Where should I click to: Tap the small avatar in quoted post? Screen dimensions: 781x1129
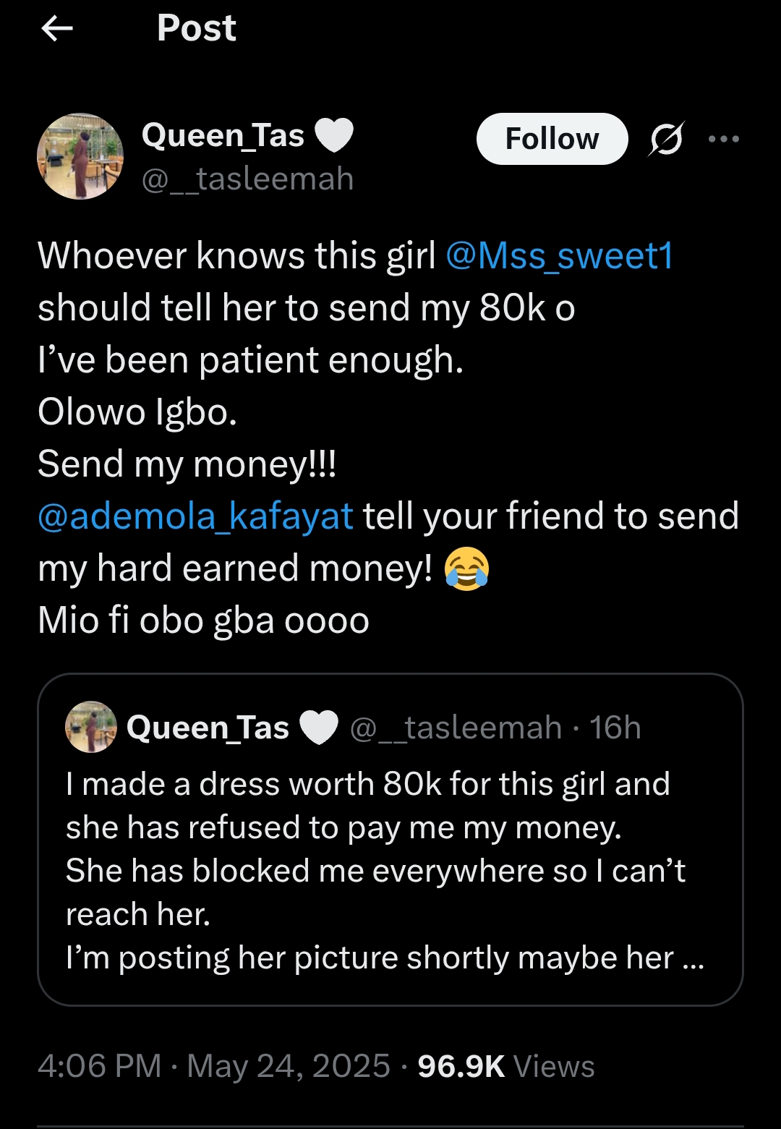pos(91,727)
